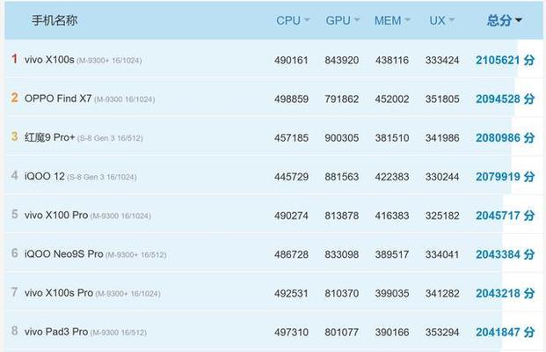Click rank number 1 beside vivo X100s
This screenshot has width=546, height=352.
click(14, 59)
